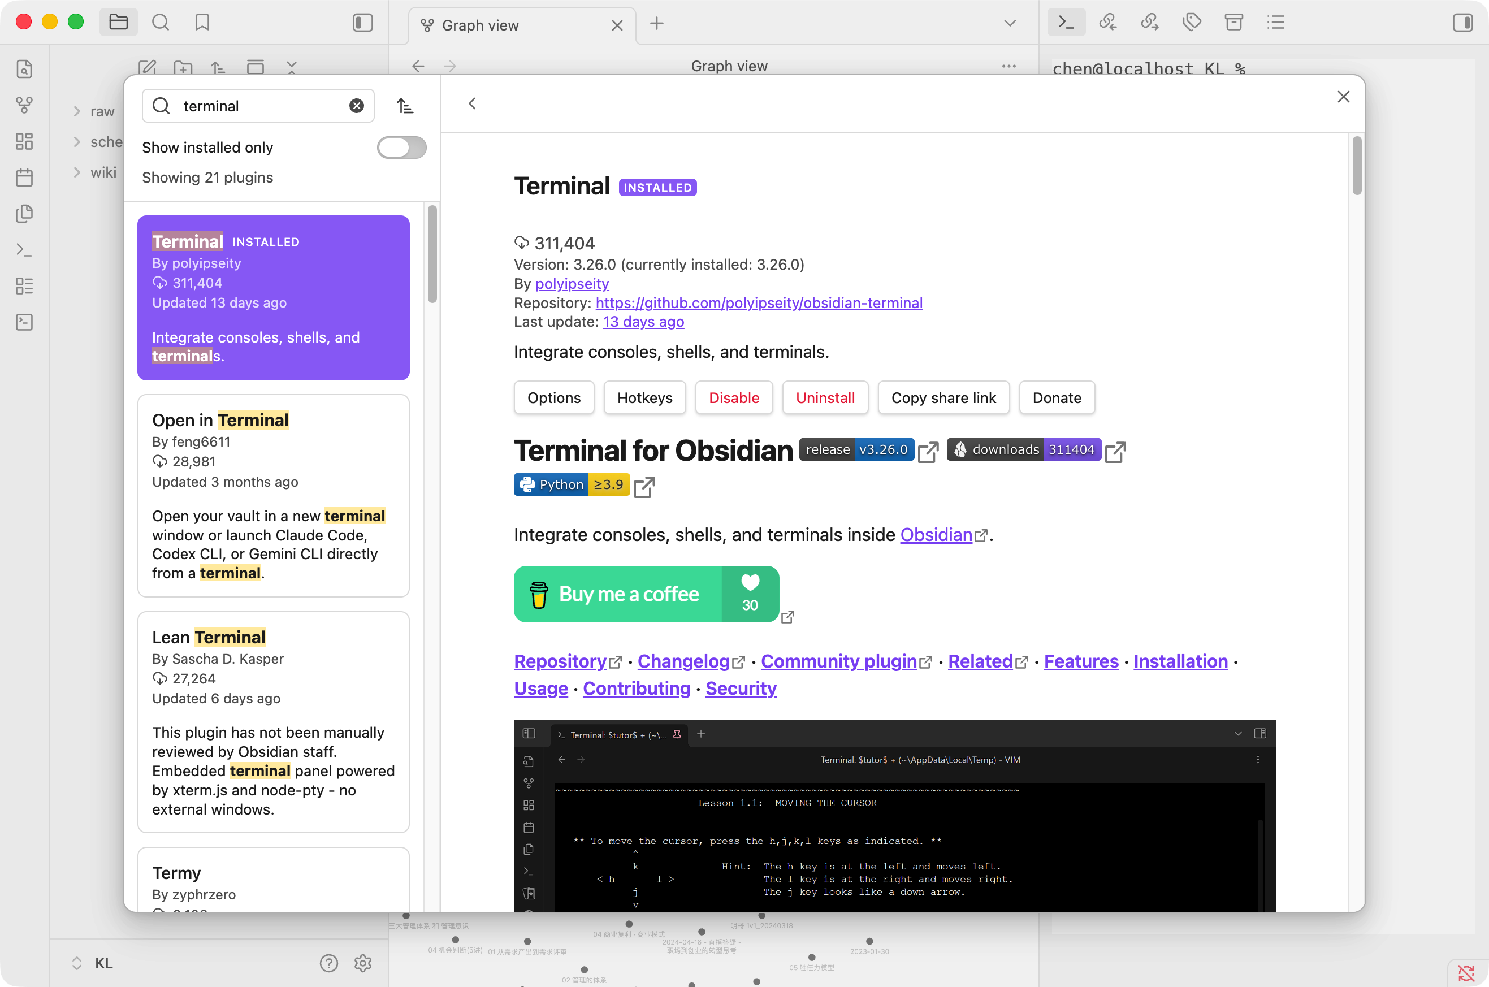
Task: Close the Graph view tab
Action: [617, 25]
